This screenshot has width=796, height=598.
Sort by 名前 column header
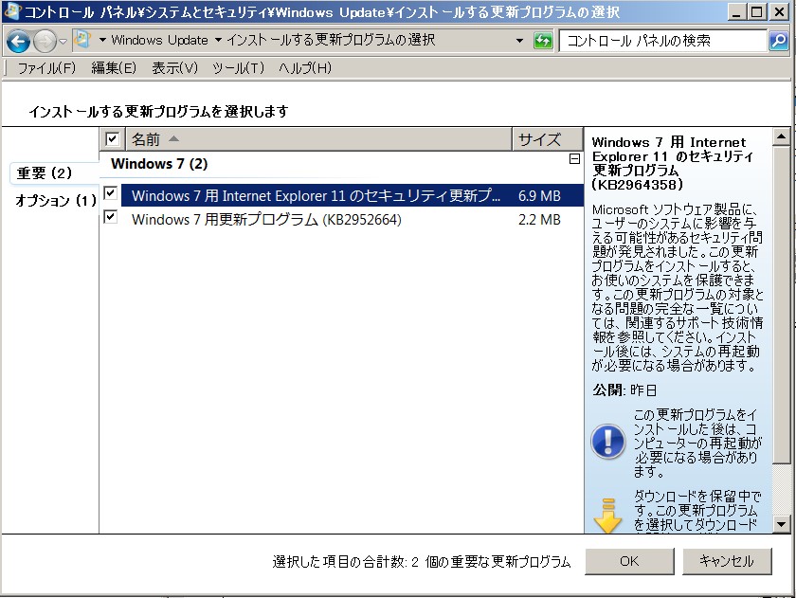[318, 138]
